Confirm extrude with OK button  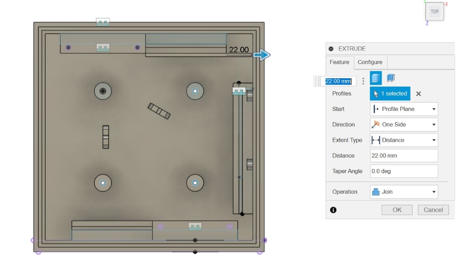(397, 210)
